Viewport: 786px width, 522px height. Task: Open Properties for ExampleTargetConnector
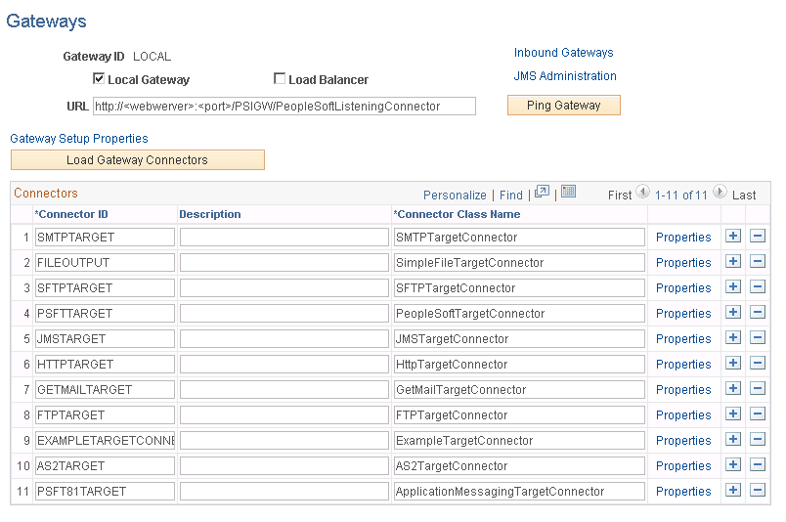683,441
